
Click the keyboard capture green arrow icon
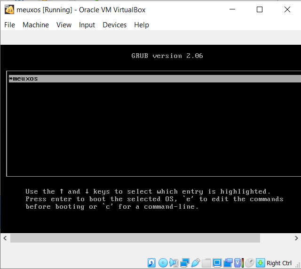pyautogui.click(x=260, y=263)
